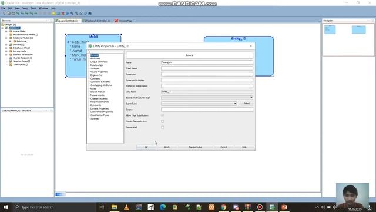
Task: Select Comments in RDBMS in list
Action: 100,82
